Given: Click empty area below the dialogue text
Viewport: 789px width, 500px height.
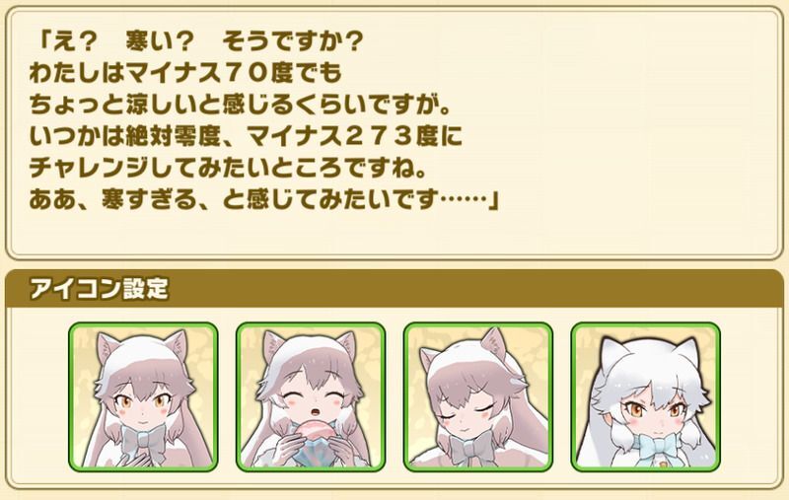Looking at the screenshot, I should click(x=394, y=233).
